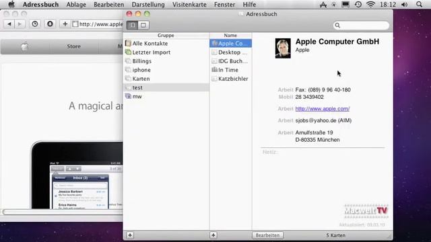Open the Time Machine menu bar icon
This screenshot has height=242, width=431.
pos(358,5)
